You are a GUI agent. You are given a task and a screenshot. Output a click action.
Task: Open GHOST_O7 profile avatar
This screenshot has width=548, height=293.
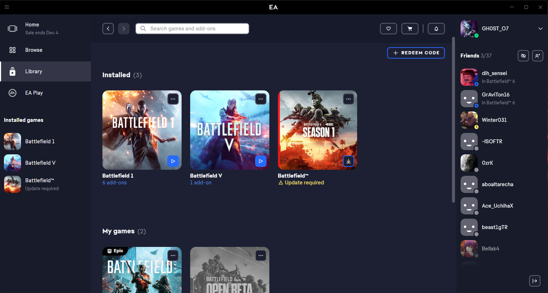point(469,29)
